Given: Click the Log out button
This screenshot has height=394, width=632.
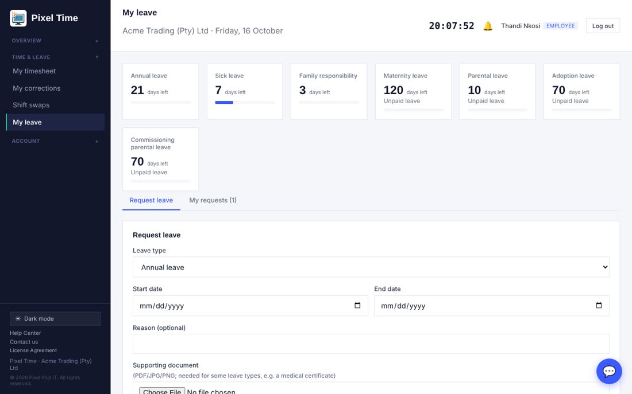Looking at the screenshot, I should 603,26.
